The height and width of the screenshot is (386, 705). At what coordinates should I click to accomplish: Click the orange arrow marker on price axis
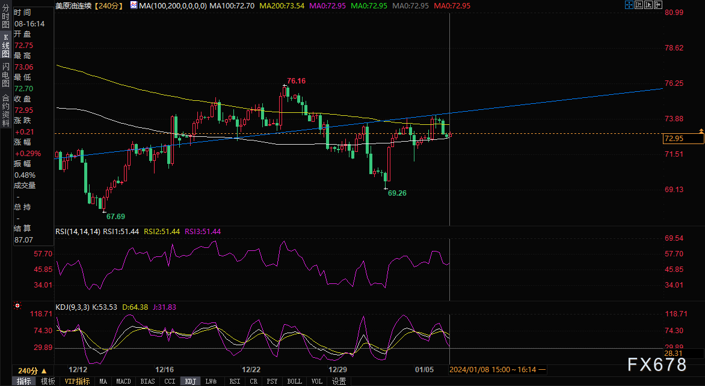click(701, 130)
